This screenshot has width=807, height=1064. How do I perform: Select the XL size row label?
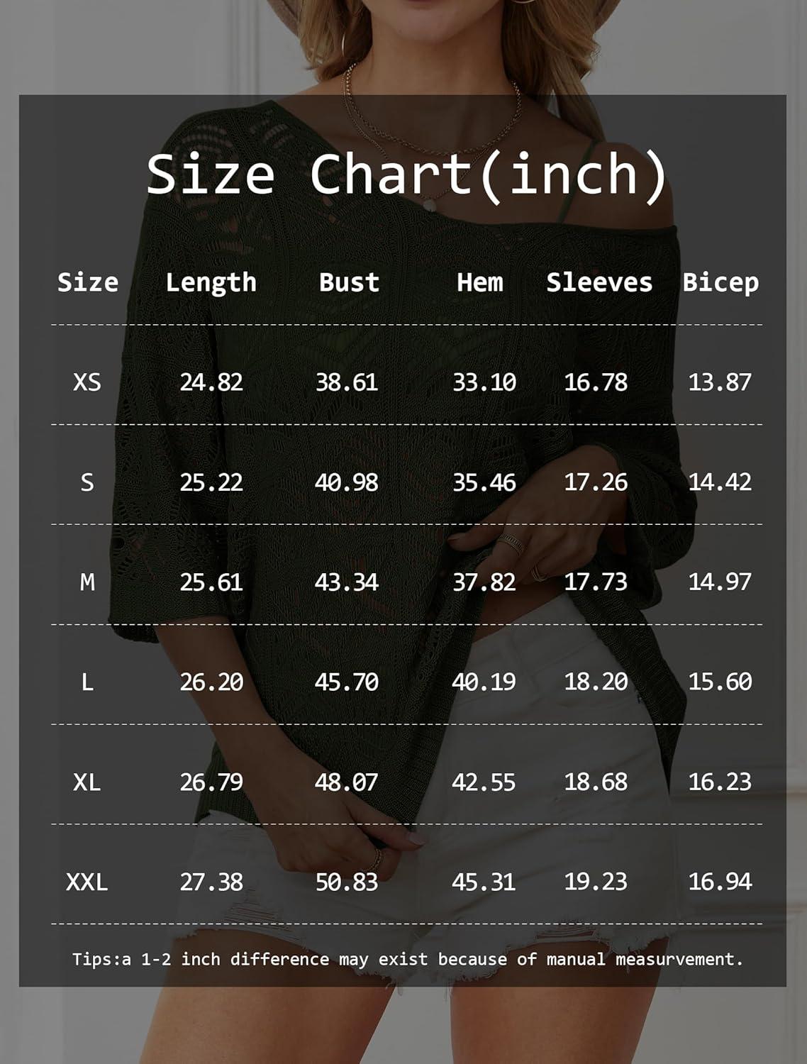pyautogui.click(x=87, y=782)
